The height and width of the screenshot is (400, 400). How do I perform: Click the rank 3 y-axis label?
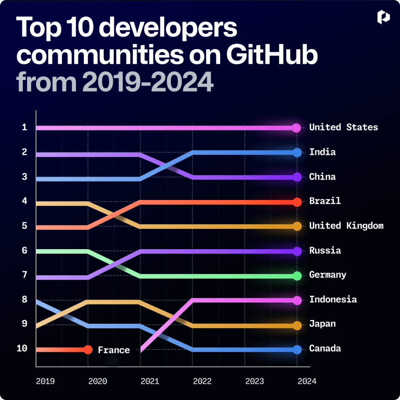pyautogui.click(x=25, y=177)
